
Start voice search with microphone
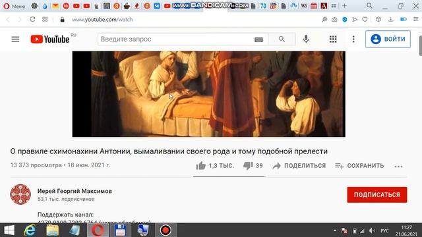click(306, 39)
